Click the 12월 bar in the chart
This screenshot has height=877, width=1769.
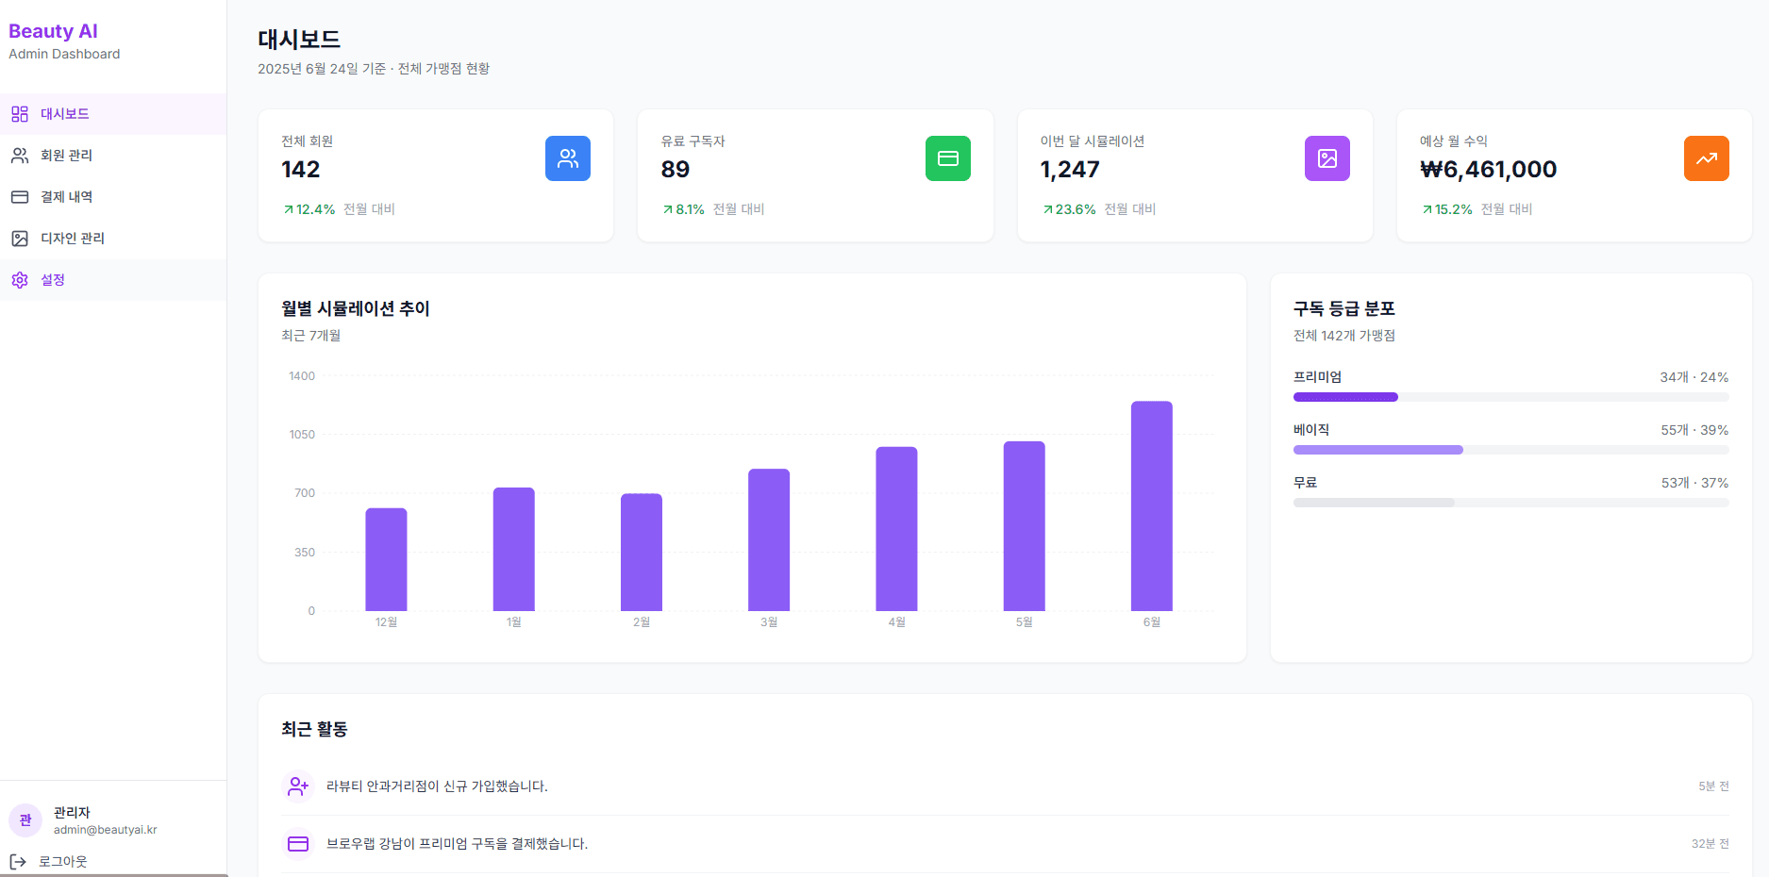pyautogui.click(x=386, y=559)
